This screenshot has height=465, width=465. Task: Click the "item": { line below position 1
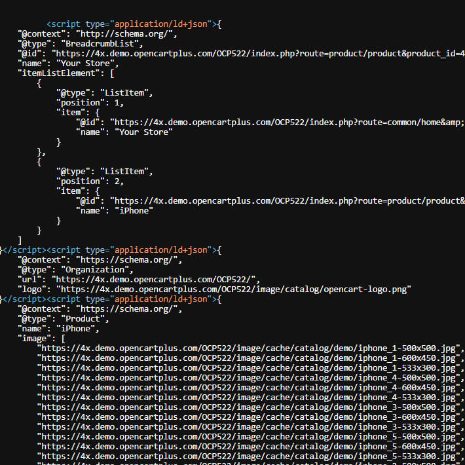coord(78,113)
